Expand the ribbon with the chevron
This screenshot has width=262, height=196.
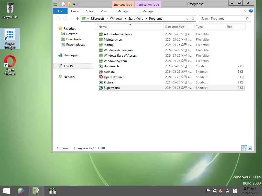[245, 11]
